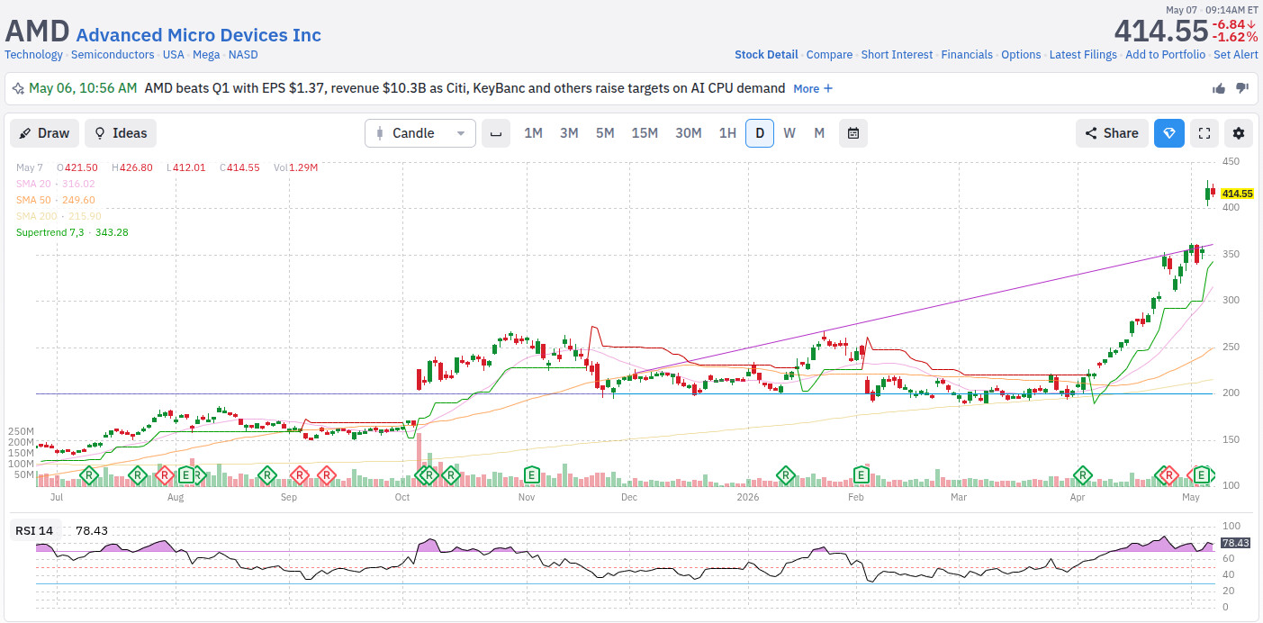Click the Share chart button

(x=1112, y=133)
